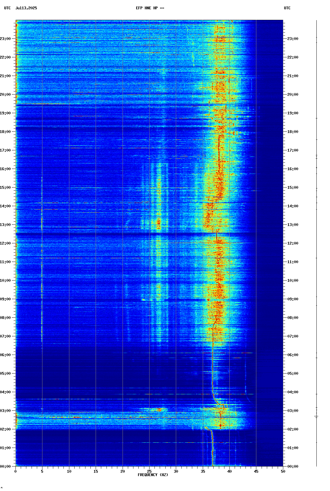Select 02:00 on the right time axis
Image resolution: width=330 pixels, height=491 pixels.
(293, 429)
